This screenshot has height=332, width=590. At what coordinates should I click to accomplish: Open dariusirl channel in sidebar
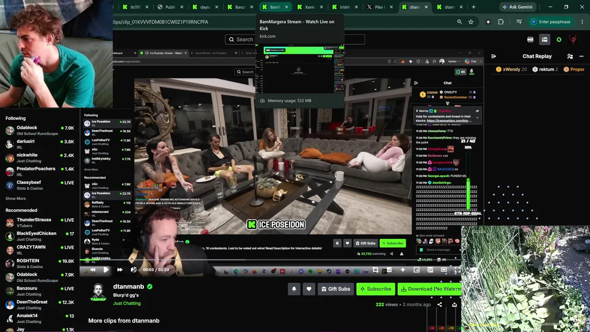pos(40,144)
